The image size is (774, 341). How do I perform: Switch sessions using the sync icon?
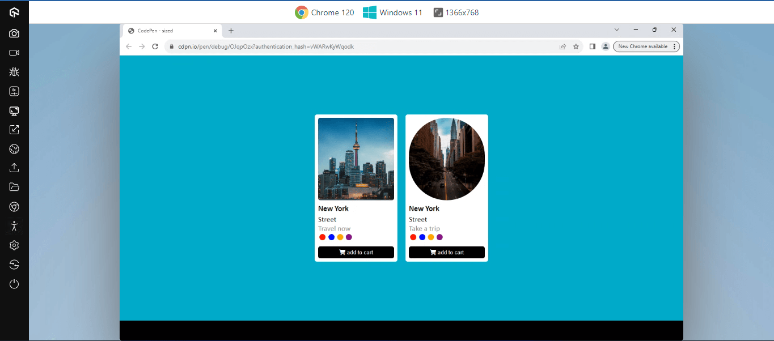click(x=14, y=264)
